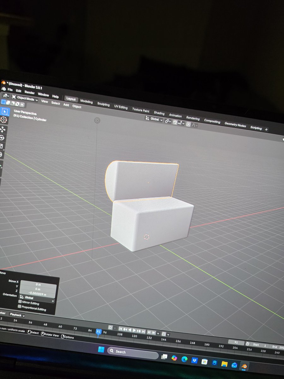The image size is (284, 379).
Task: Click the Move X value field
Action: pyautogui.click(x=38, y=285)
